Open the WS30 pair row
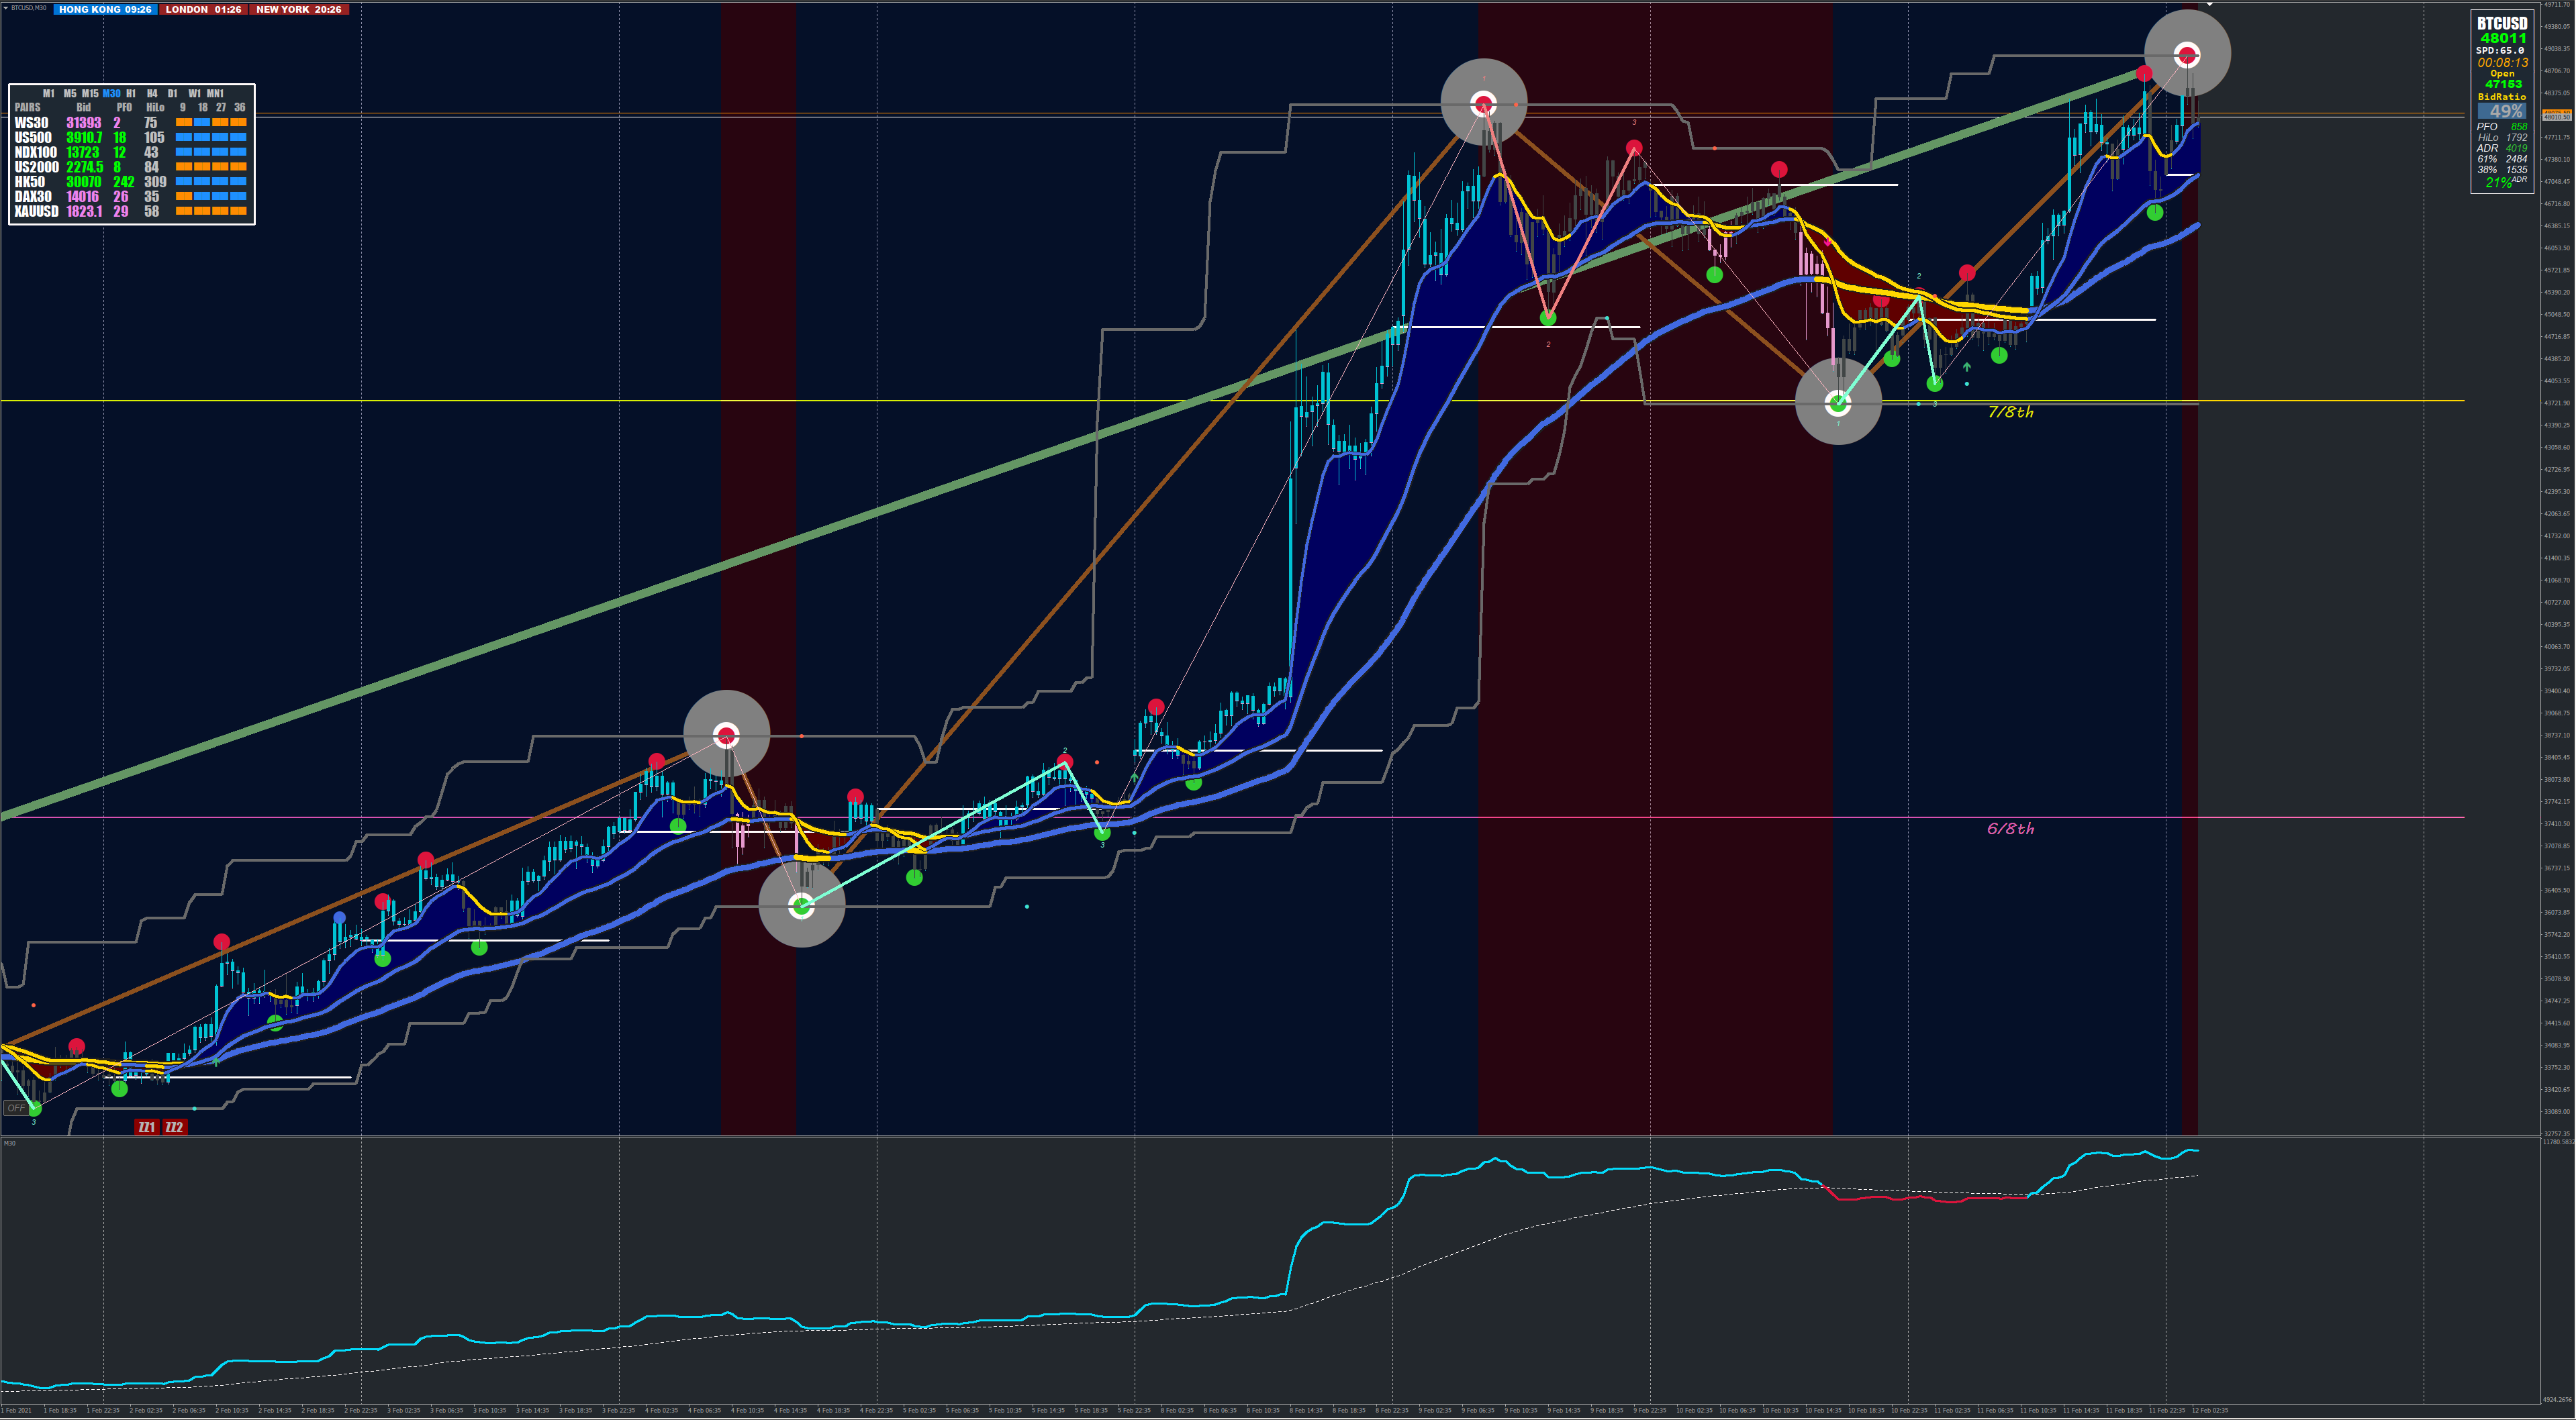The image size is (2576, 1420). [x=31, y=123]
